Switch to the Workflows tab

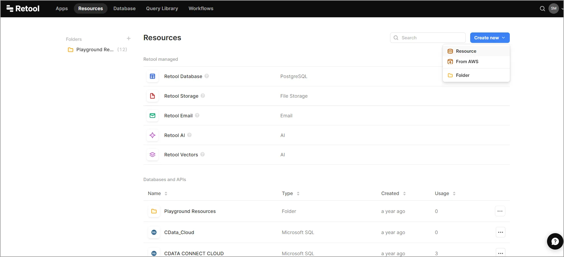pyautogui.click(x=201, y=9)
